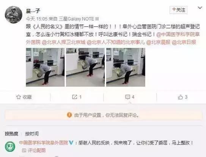Follow the user with +关注 button
This screenshot has width=206, height=157.
click(179, 10)
